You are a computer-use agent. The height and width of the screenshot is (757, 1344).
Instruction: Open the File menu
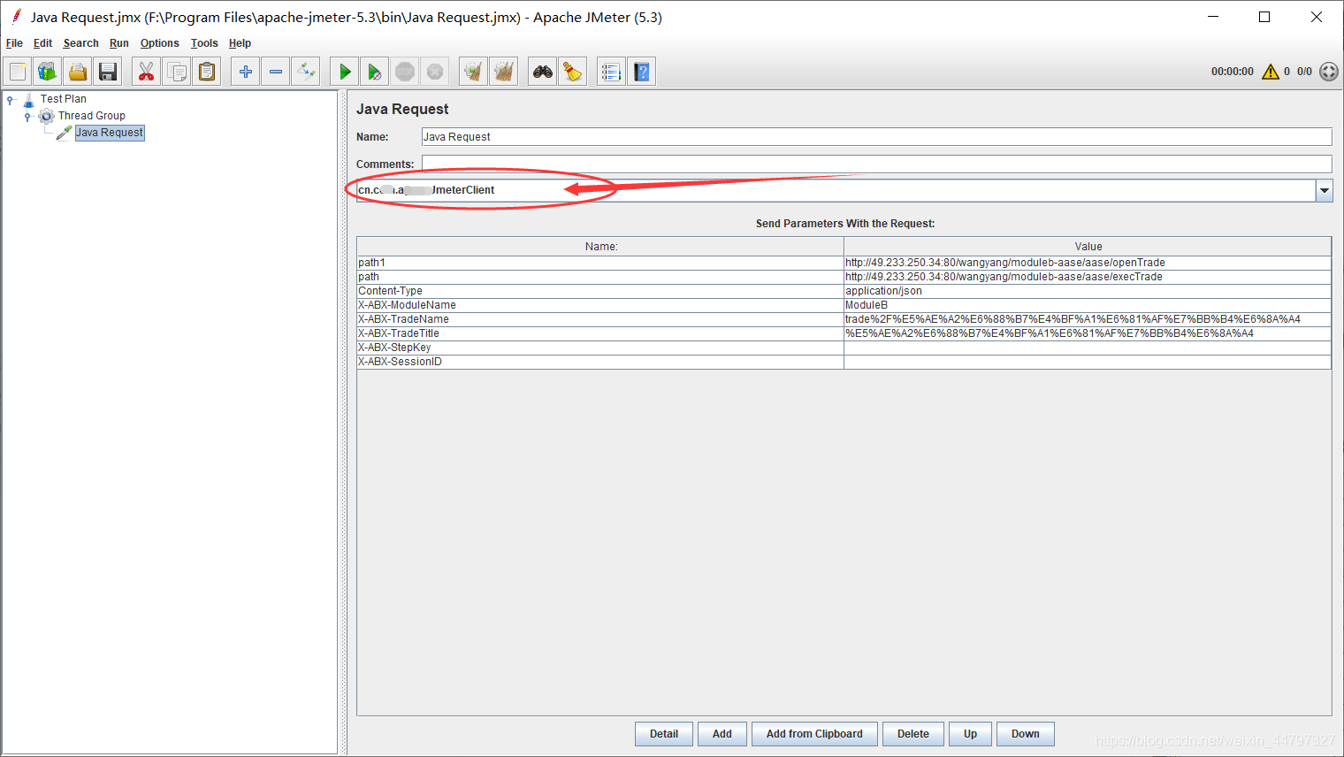(x=14, y=43)
